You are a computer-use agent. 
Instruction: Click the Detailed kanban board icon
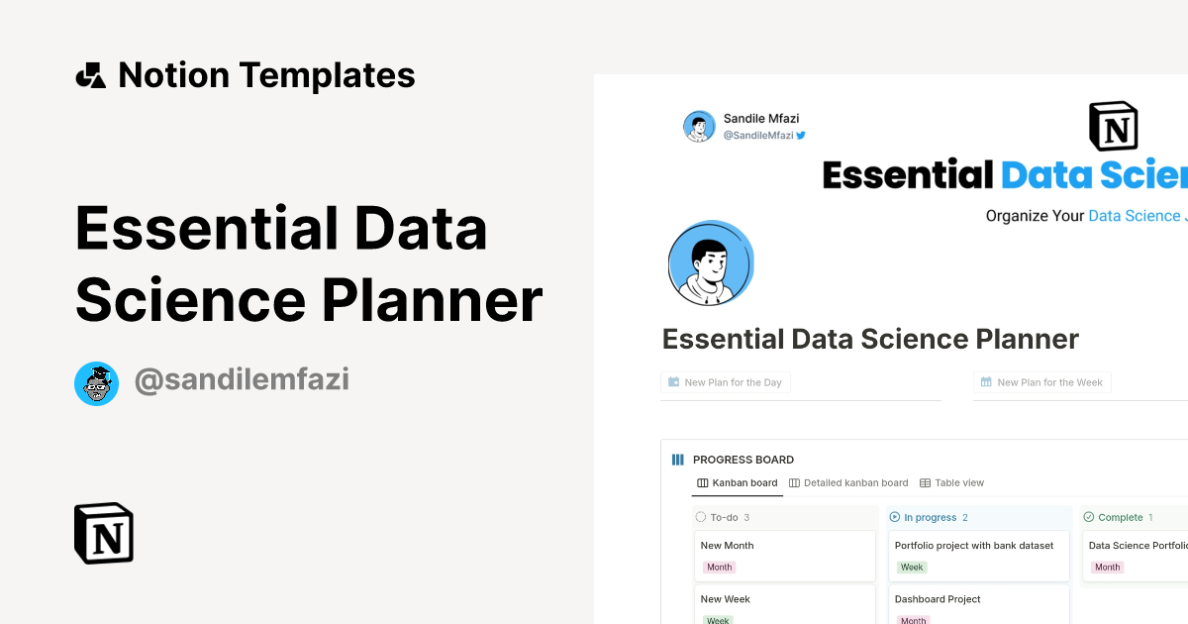pyautogui.click(x=793, y=482)
